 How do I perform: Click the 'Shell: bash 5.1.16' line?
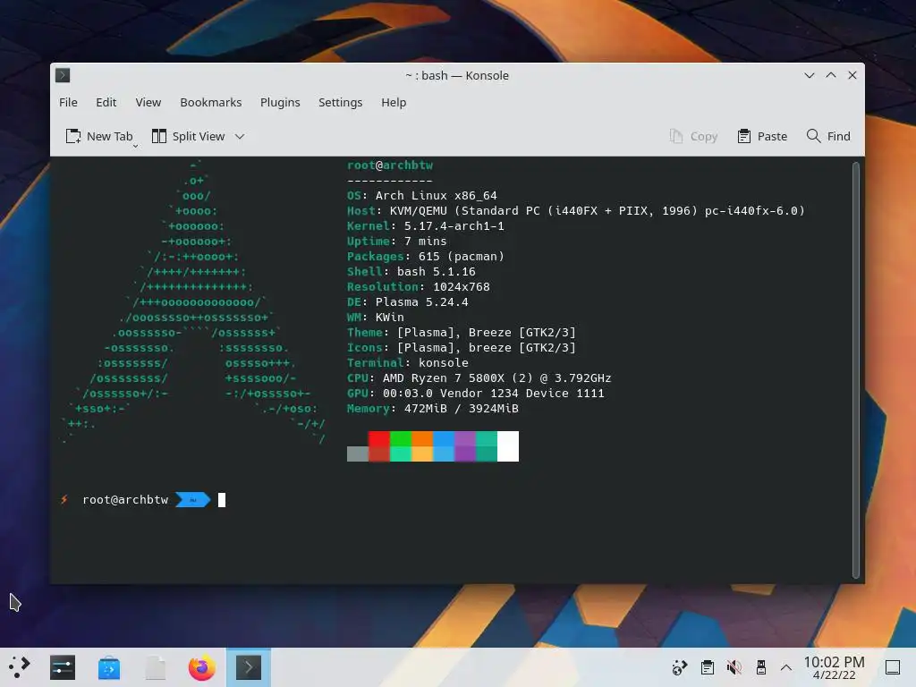coord(411,272)
